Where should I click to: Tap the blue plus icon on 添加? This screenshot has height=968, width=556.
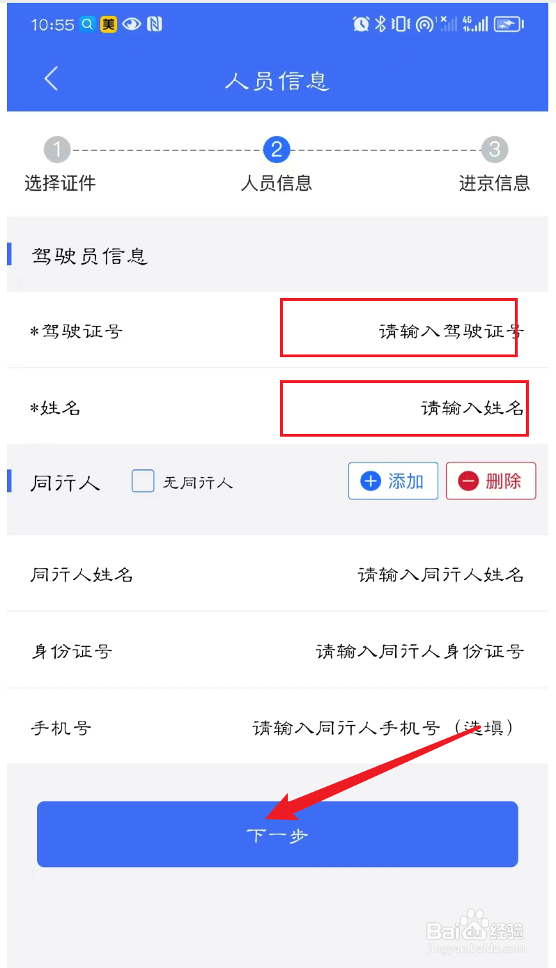pyautogui.click(x=371, y=481)
